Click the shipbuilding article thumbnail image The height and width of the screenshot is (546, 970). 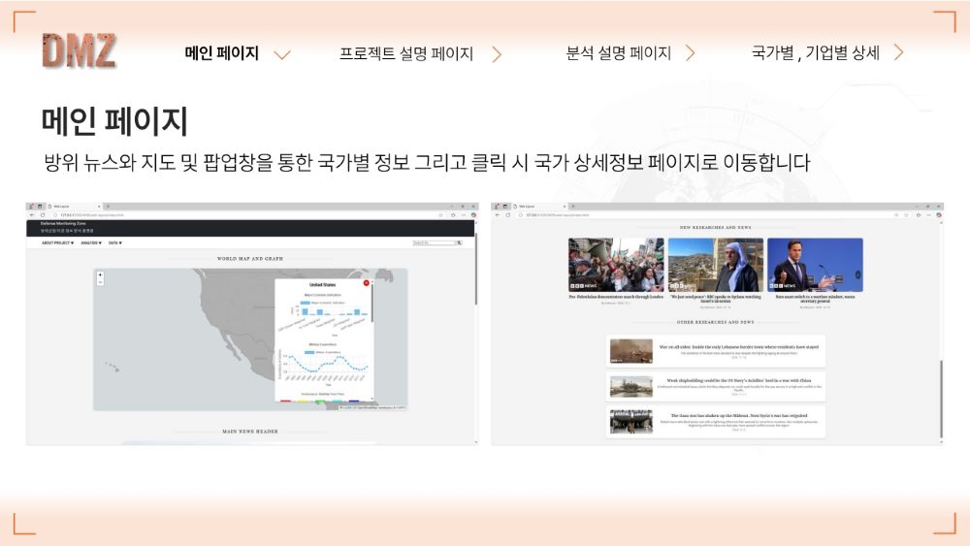click(631, 386)
